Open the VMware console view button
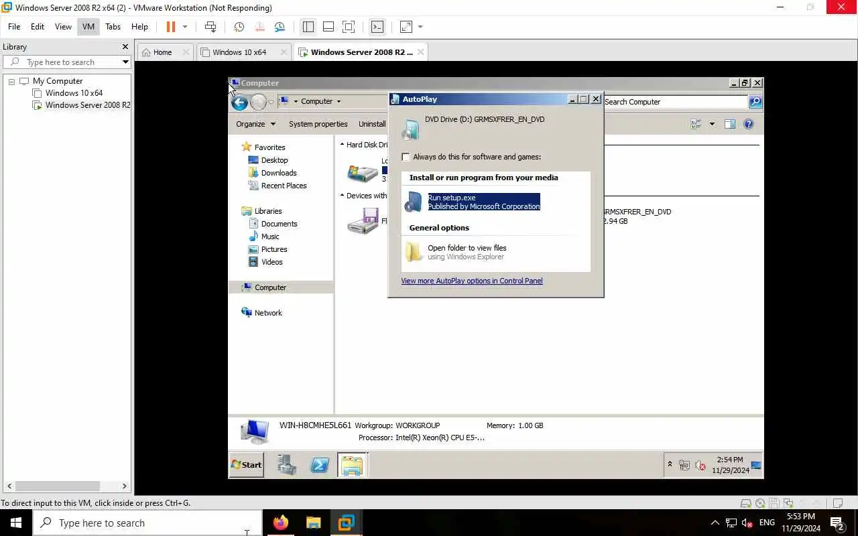Image resolution: width=858 pixels, height=536 pixels. click(377, 27)
